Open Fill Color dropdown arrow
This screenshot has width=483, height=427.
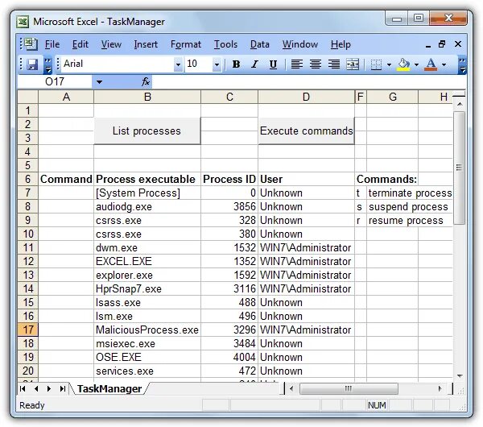416,64
